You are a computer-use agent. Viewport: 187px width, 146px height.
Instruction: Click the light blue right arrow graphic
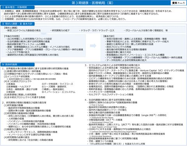coord(93,46)
